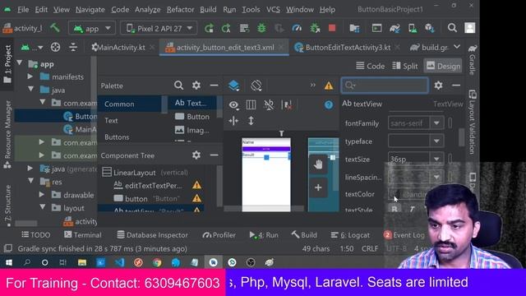Select the pan hand tool
Viewport: 526px width, 296px height.
(x=318, y=164)
